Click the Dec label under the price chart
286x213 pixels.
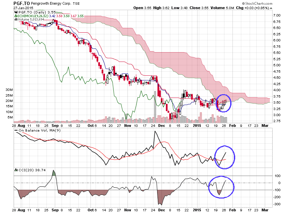point(162,126)
